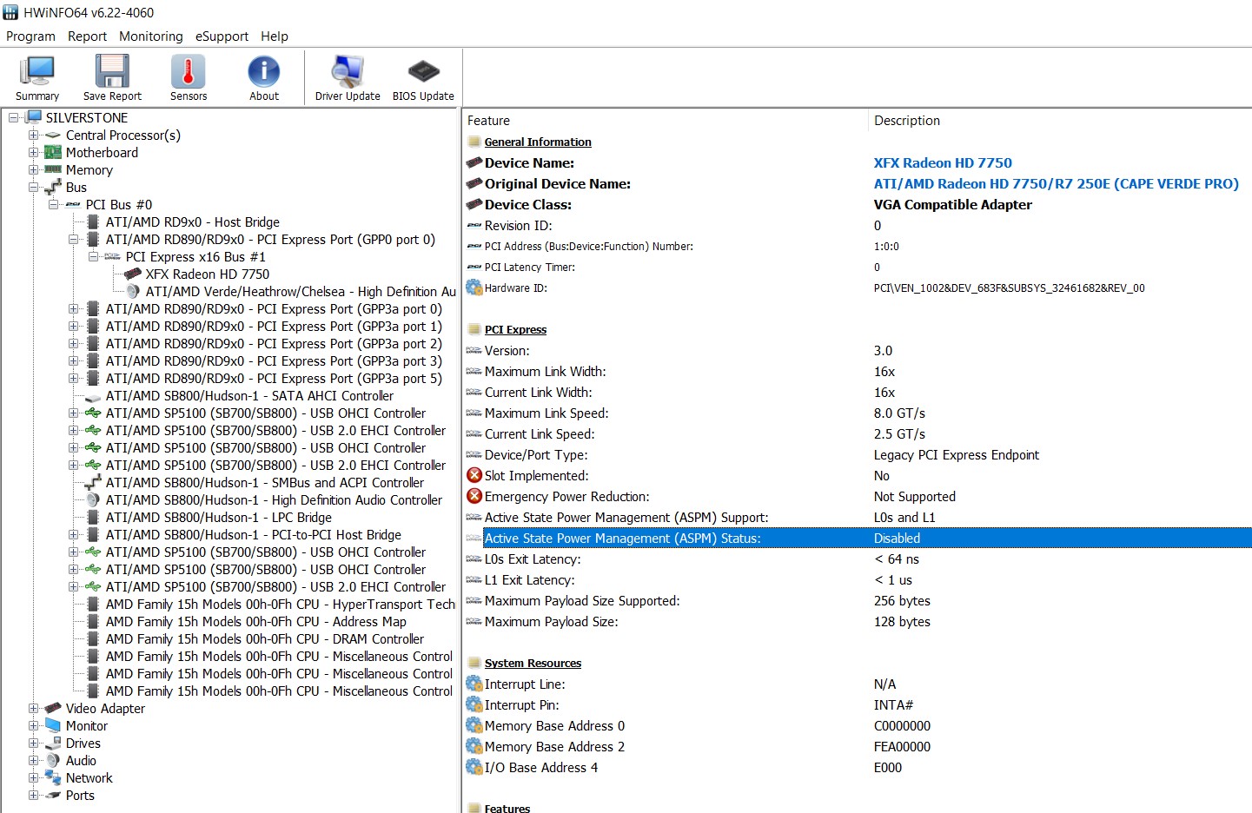Click the HWiNFO64 title bar app icon
The width and height of the screenshot is (1252, 813).
pyautogui.click(x=10, y=12)
